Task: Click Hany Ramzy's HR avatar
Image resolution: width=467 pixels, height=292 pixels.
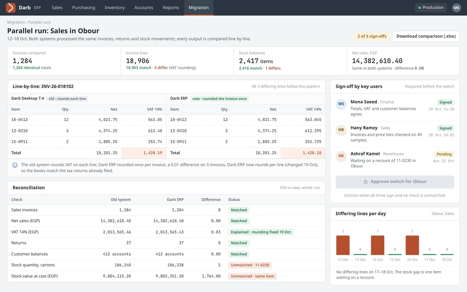Action: (x=341, y=130)
